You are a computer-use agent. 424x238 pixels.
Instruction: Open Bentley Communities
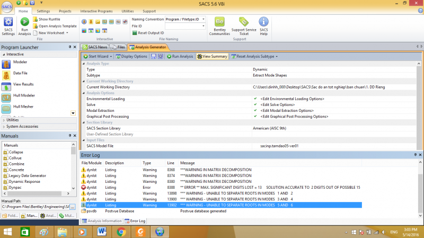coord(219,26)
